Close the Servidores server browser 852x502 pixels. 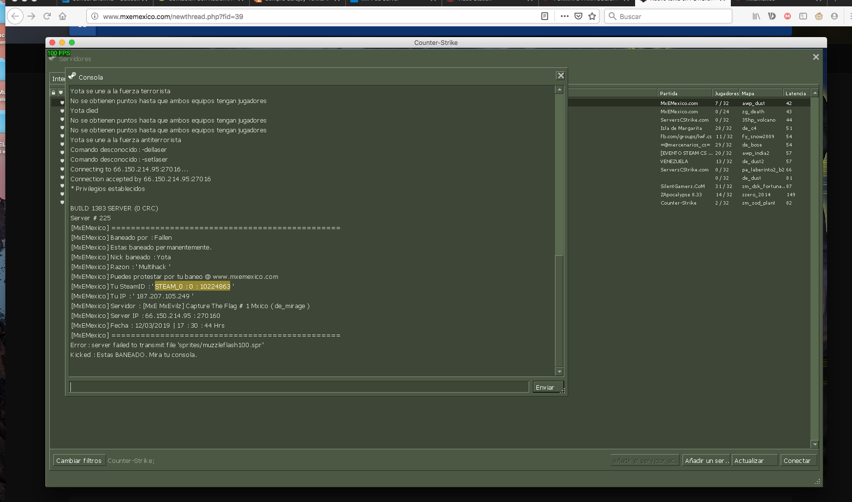816,57
